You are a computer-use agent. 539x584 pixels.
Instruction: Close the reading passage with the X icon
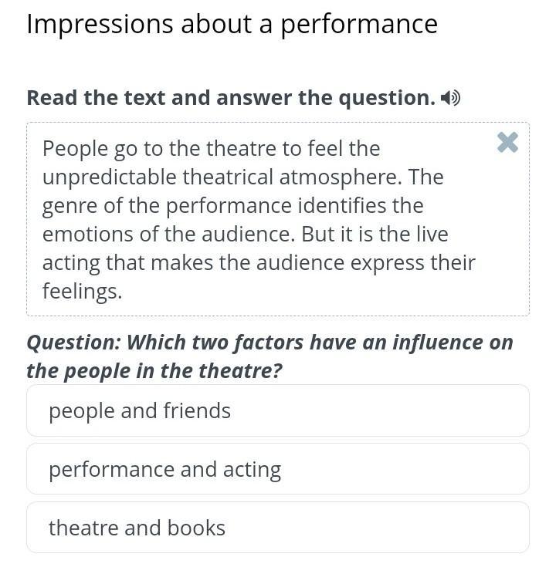click(x=507, y=143)
